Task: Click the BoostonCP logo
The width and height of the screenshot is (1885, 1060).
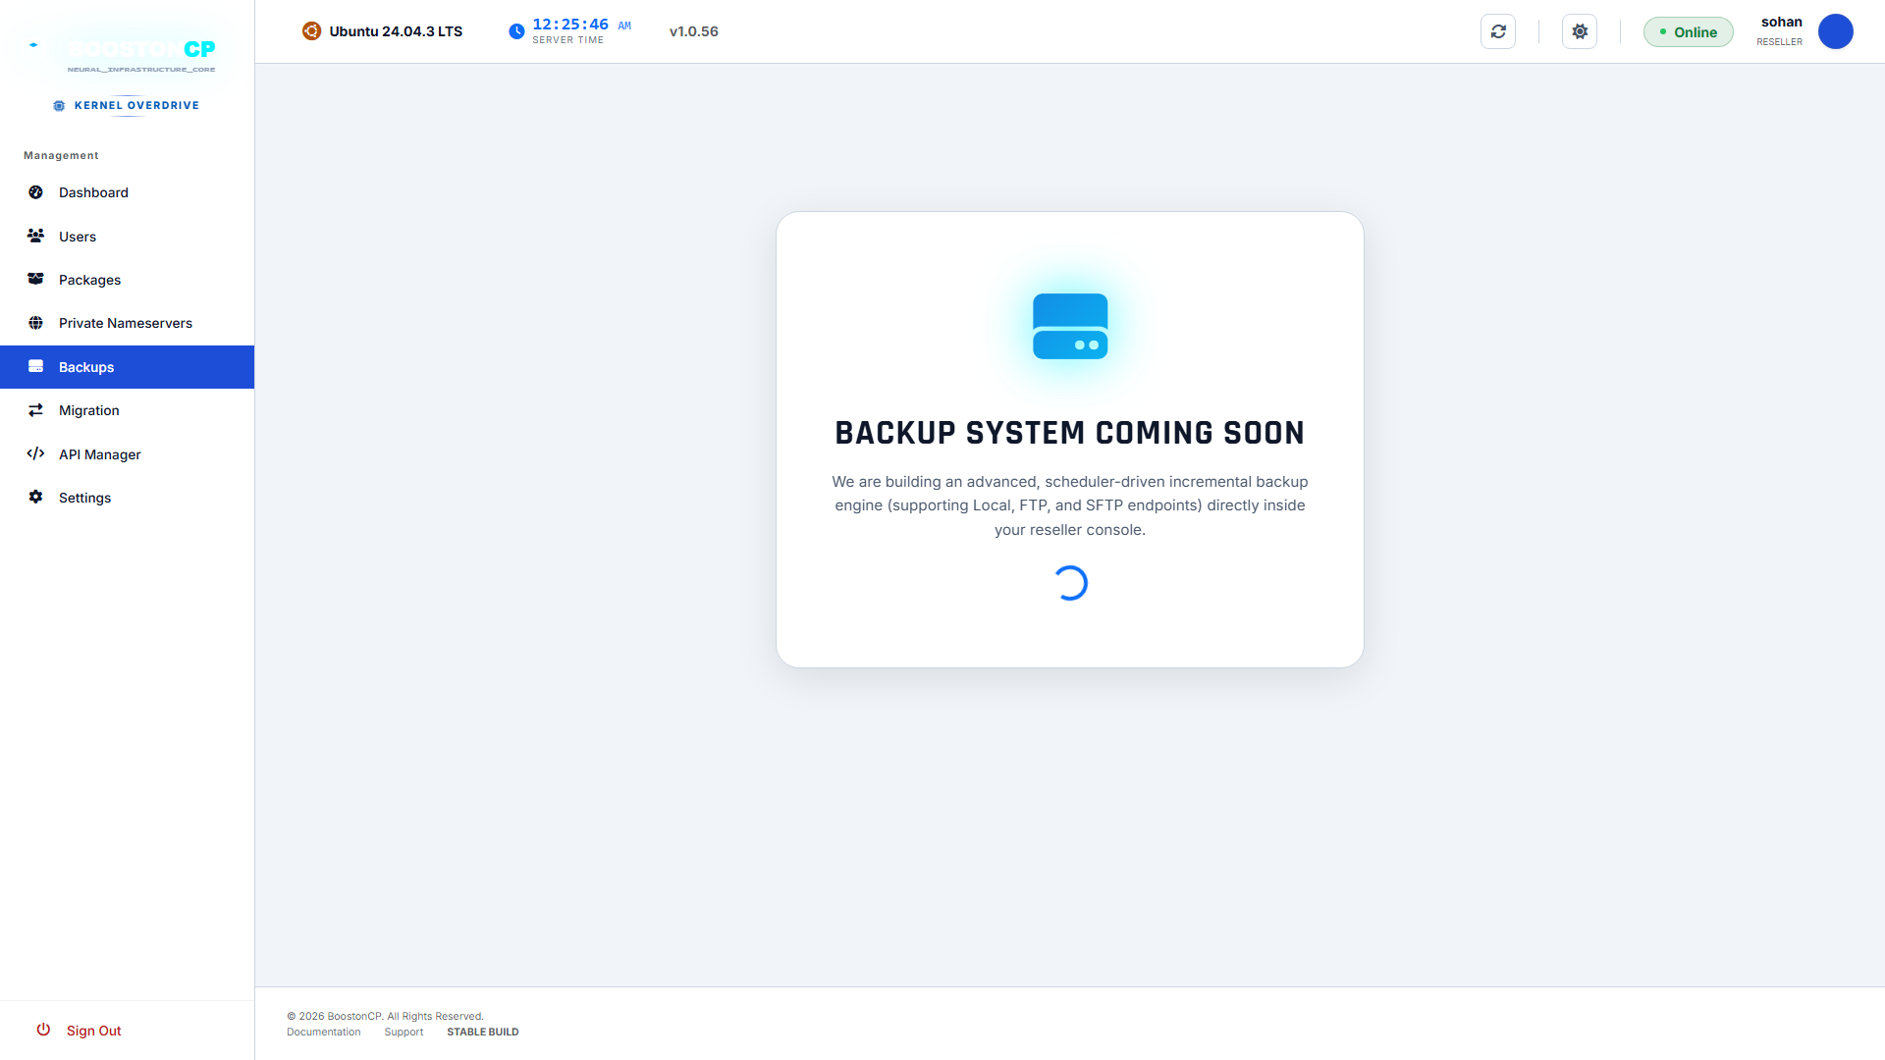Action: coord(128,54)
